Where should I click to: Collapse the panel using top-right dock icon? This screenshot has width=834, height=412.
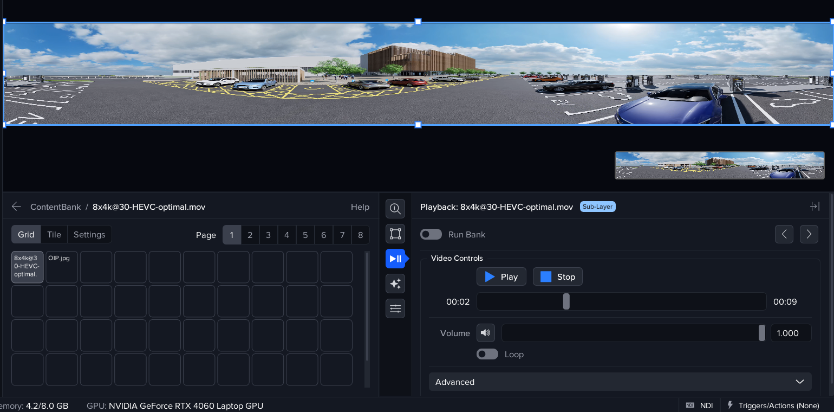815,207
